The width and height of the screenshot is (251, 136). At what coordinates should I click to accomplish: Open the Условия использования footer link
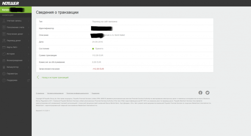pos(55,93)
